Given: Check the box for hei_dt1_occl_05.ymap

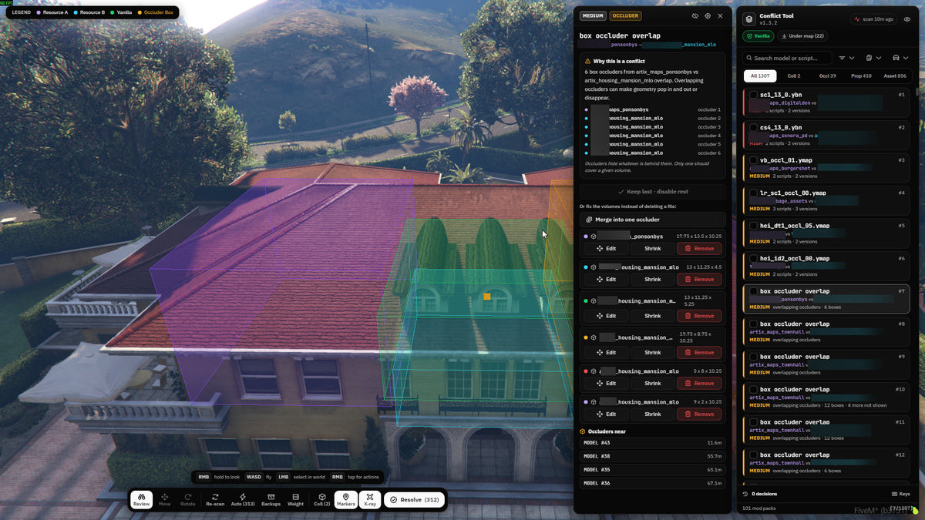Looking at the screenshot, I should (x=754, y=226).
